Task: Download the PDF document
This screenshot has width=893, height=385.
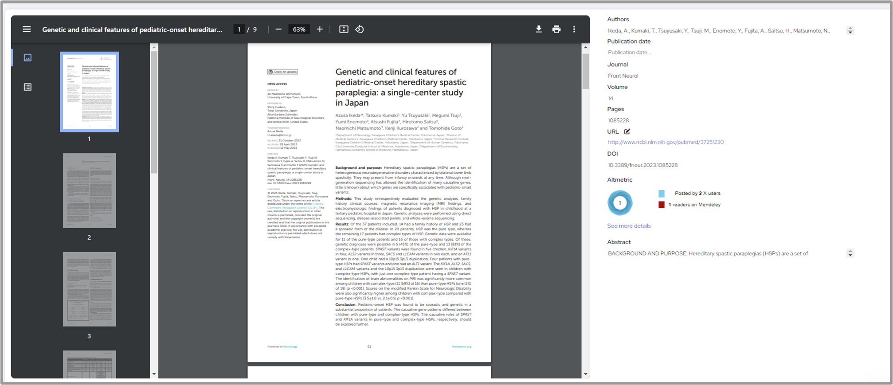Action: [x=538, y=29]
